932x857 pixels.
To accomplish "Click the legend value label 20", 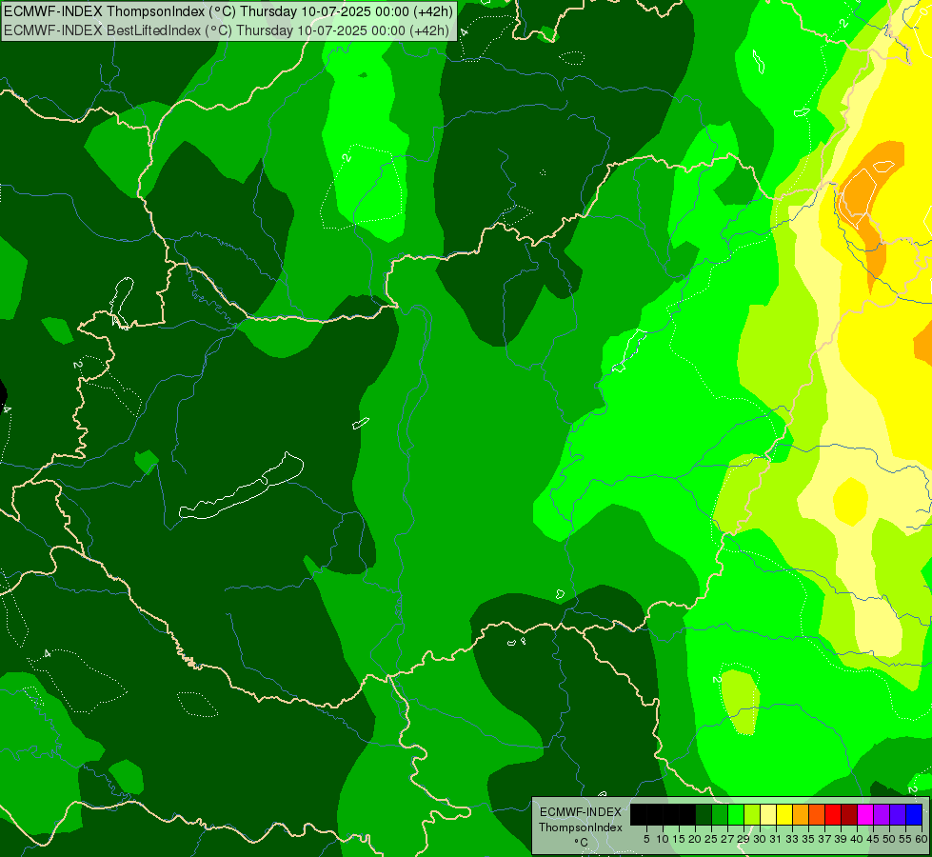I will (696, 839).
